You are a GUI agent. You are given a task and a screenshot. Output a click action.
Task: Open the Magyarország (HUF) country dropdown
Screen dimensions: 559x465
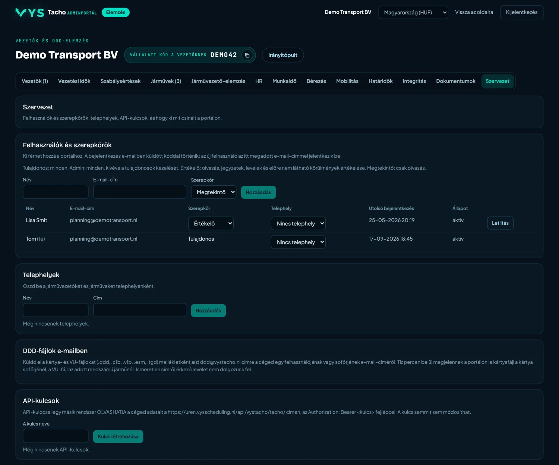pos(413,12)
